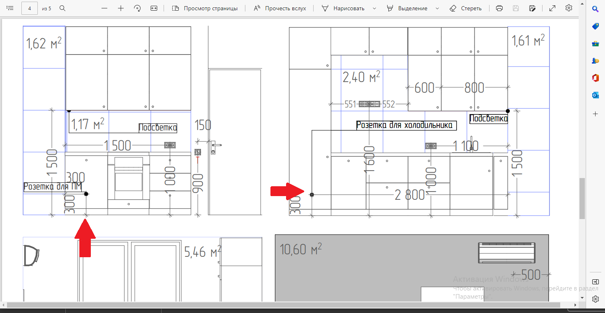Expand Нарисовать pen options dropdown

click(374, 8)
